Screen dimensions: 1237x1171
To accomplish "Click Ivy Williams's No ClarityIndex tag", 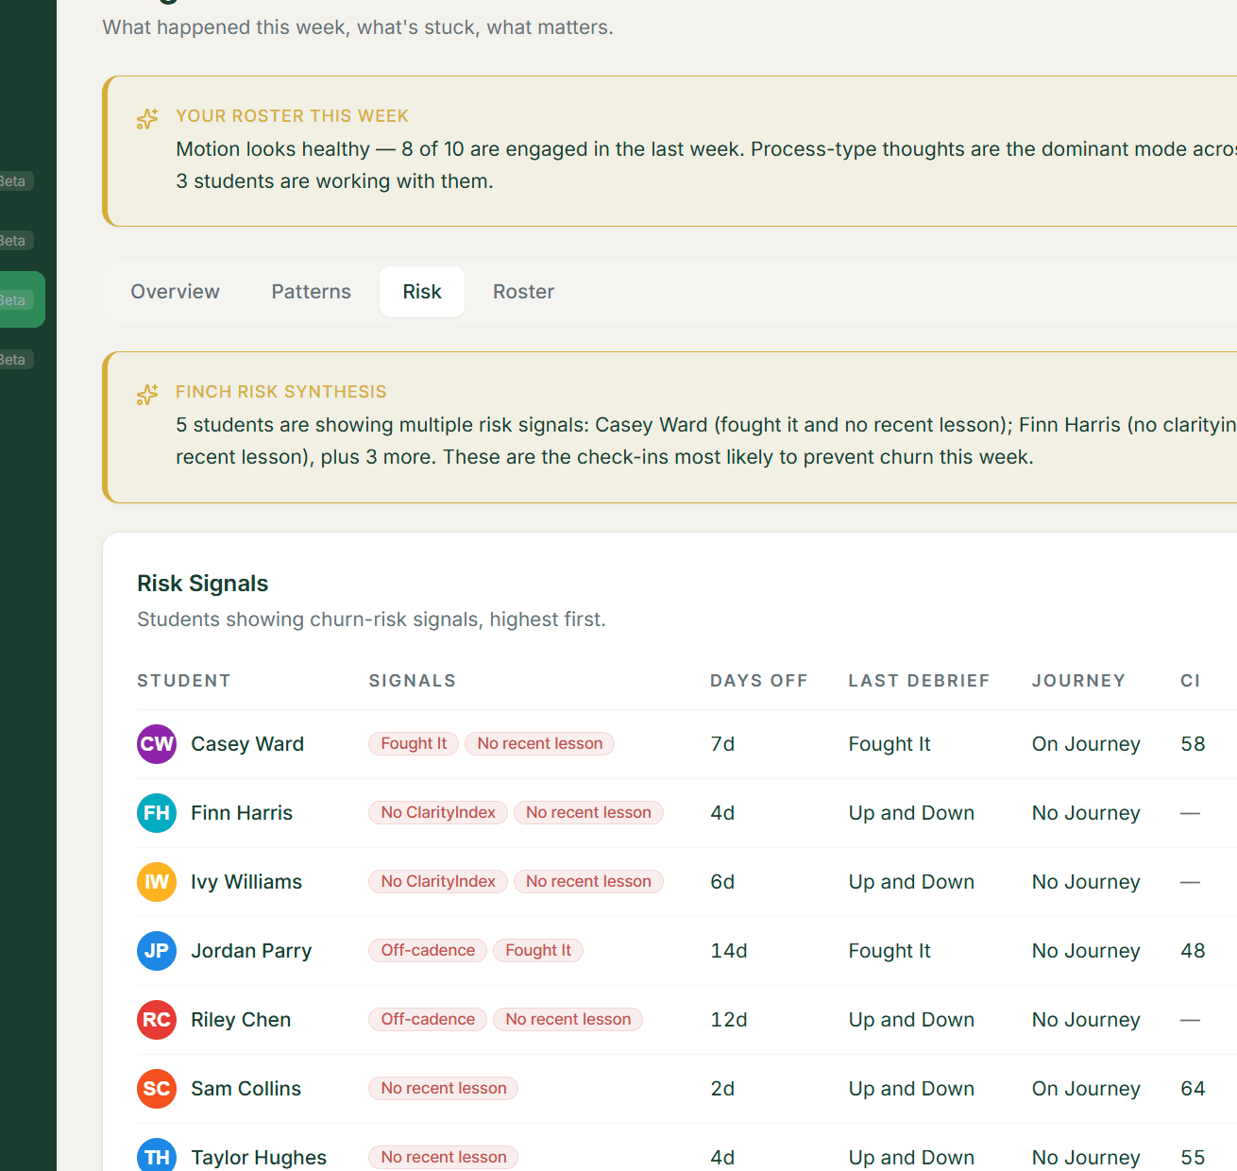I will coord(438,882).
